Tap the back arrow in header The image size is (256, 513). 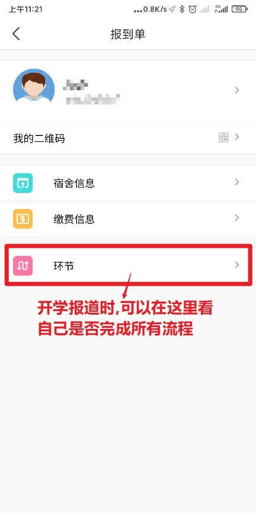(x=16, y=34)
